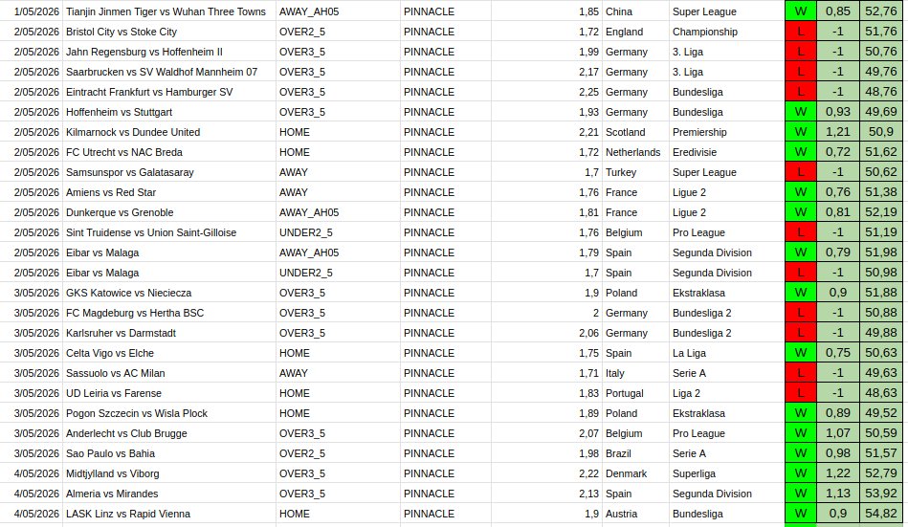Click Amiens vs Red Star cell
Viewport: 908px width, 527px height.
169,192
